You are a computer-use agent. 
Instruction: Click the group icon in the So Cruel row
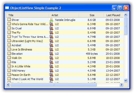[x=51, y=28]
